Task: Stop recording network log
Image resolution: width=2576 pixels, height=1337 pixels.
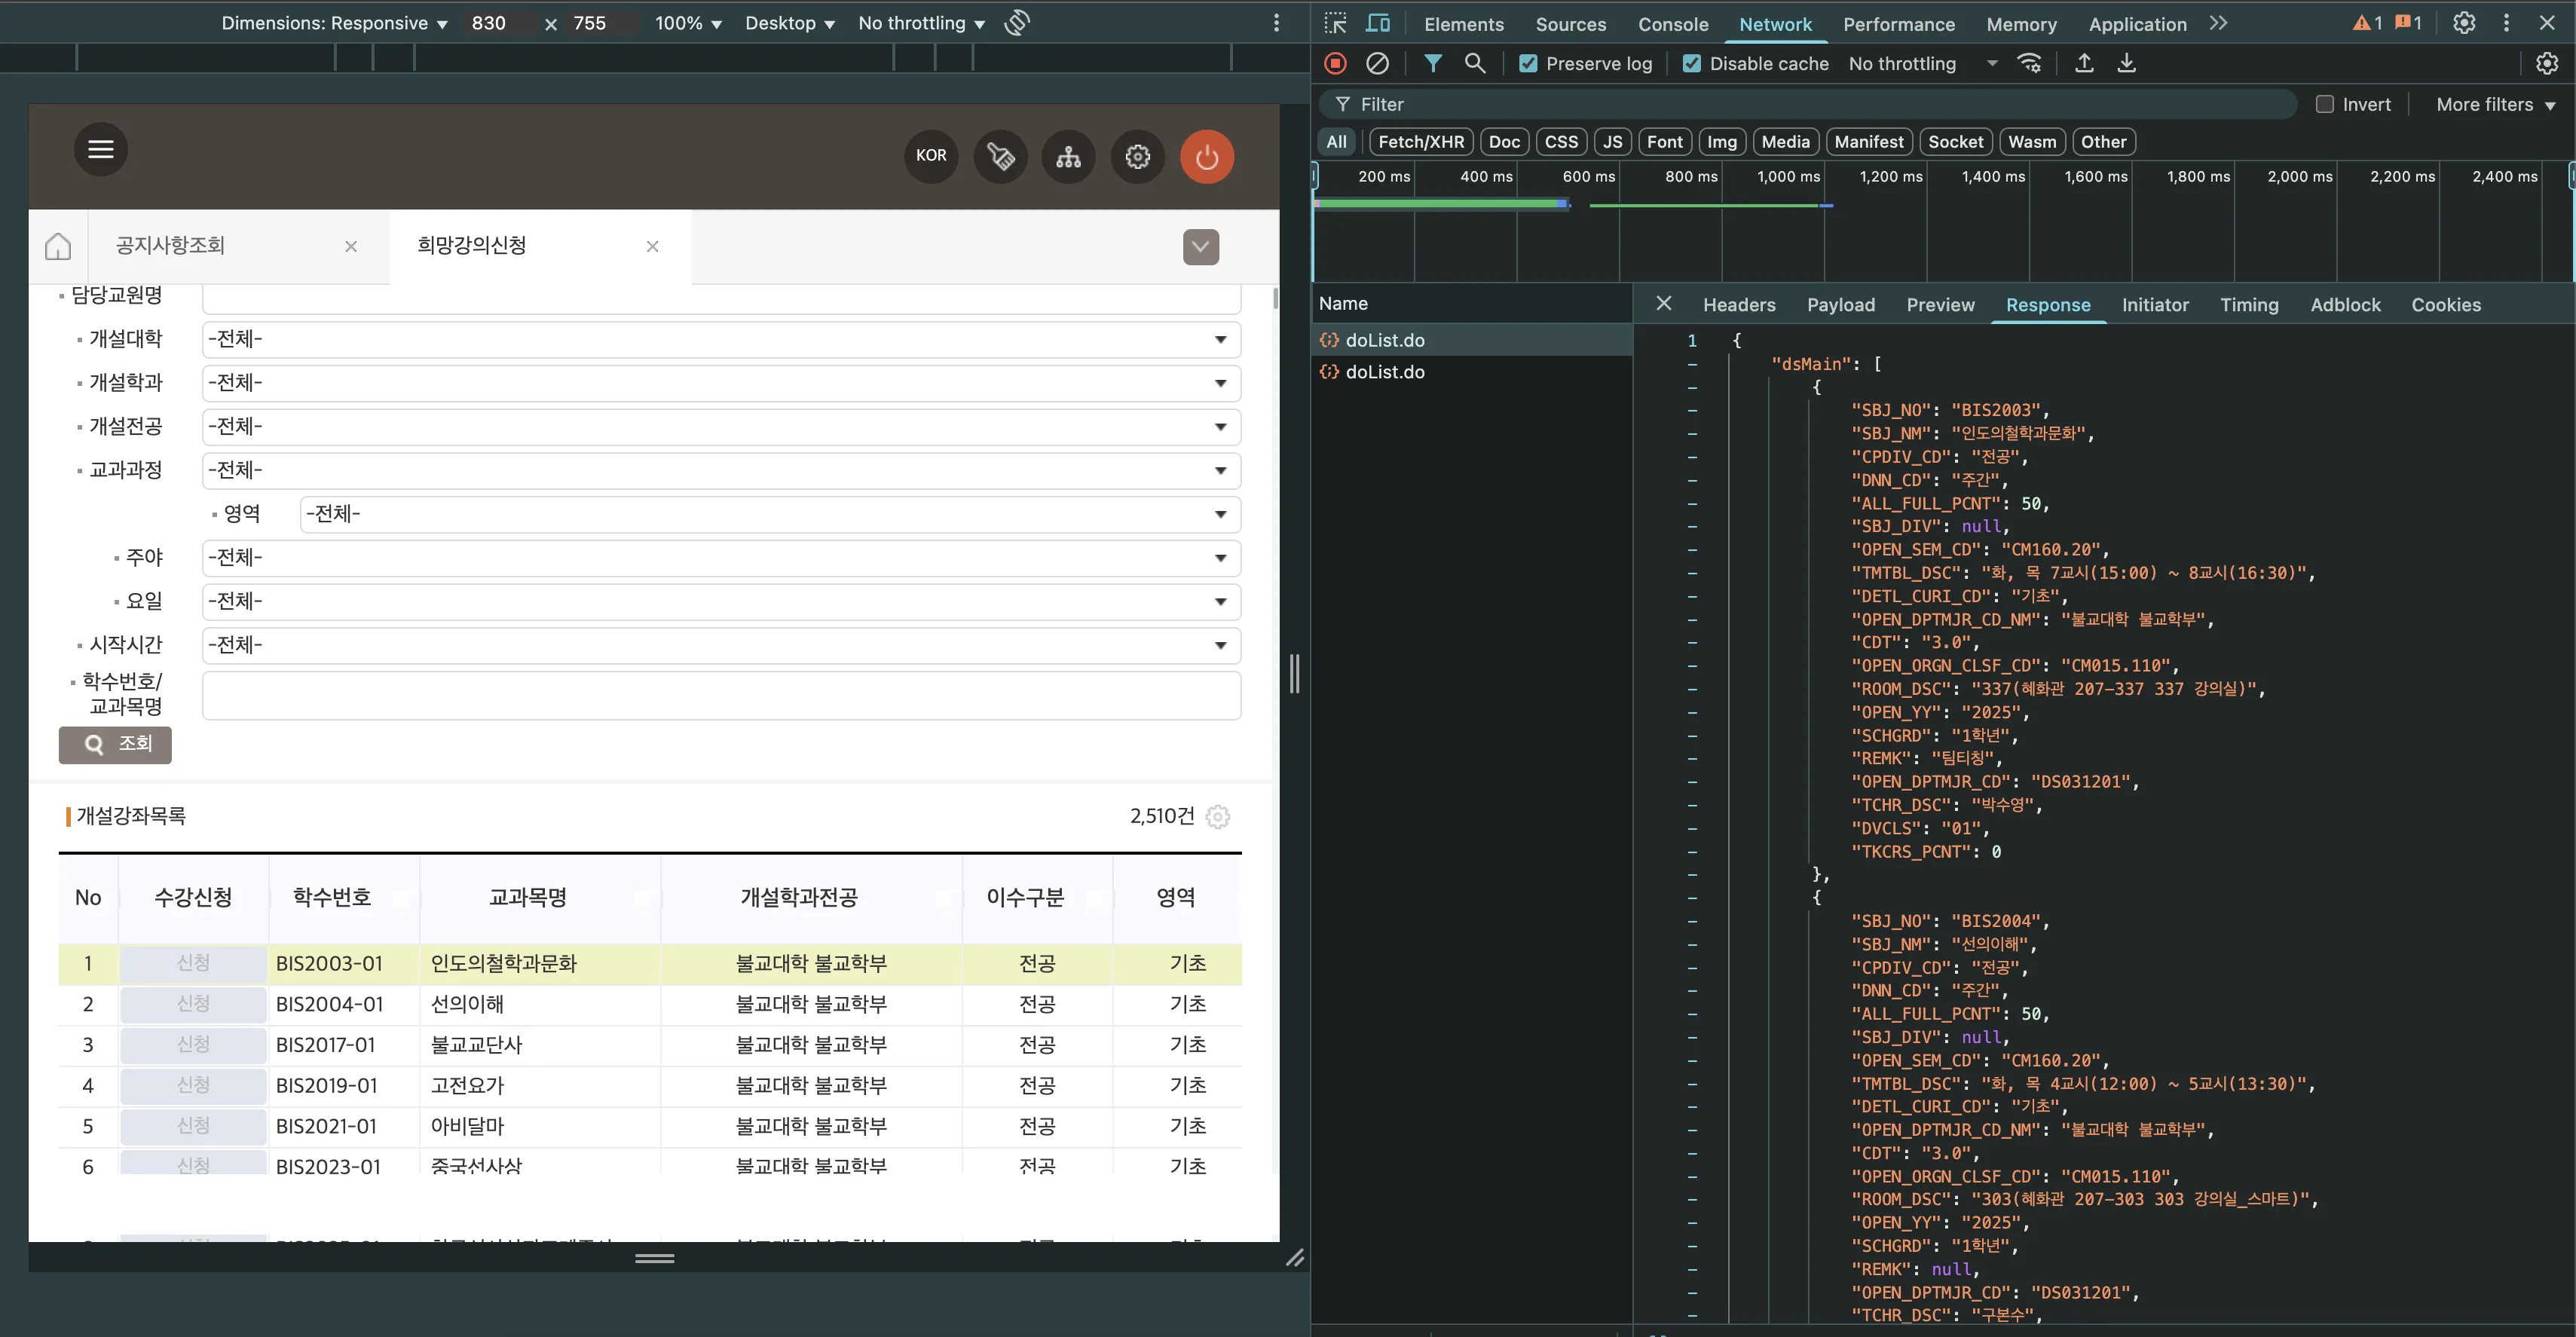Action: [1335, 64]
